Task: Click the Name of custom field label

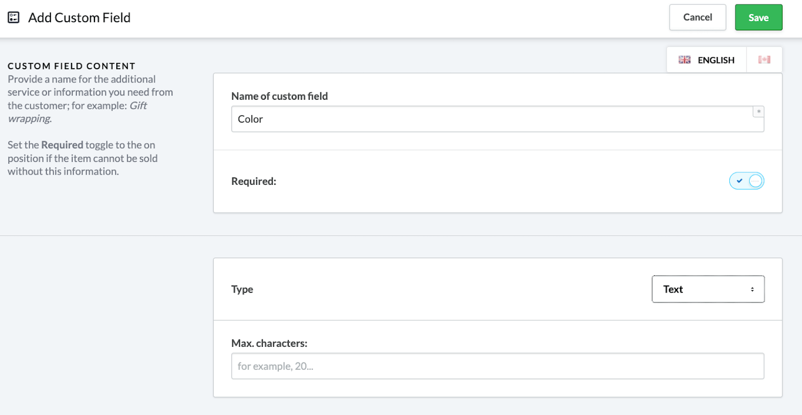Action: 280,96
